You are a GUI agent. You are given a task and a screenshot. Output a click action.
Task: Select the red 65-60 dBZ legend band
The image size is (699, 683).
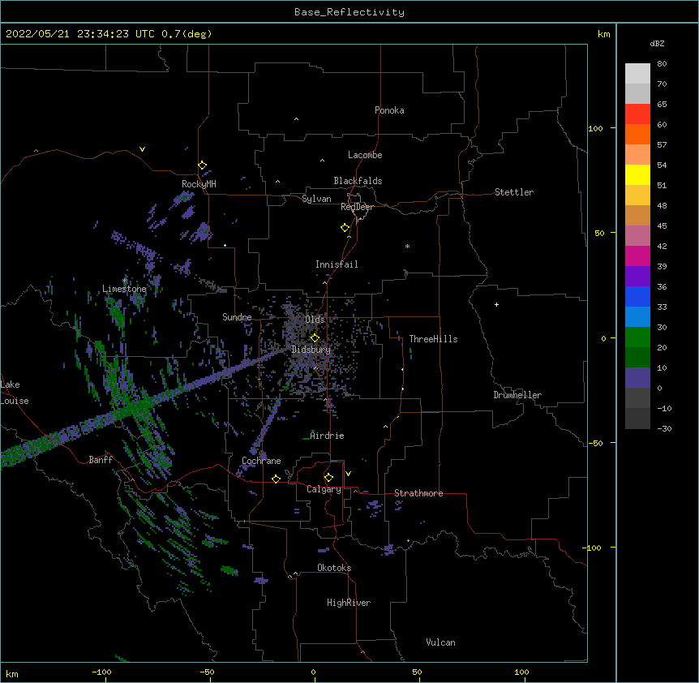[x=637, y=114]
